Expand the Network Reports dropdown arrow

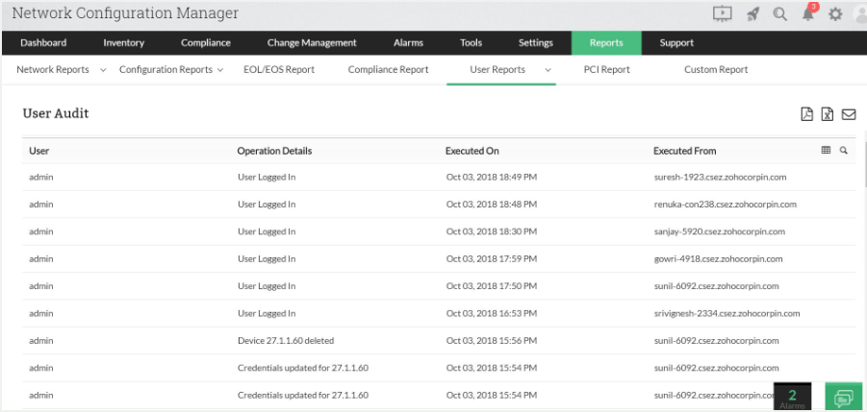pos(103,70)
